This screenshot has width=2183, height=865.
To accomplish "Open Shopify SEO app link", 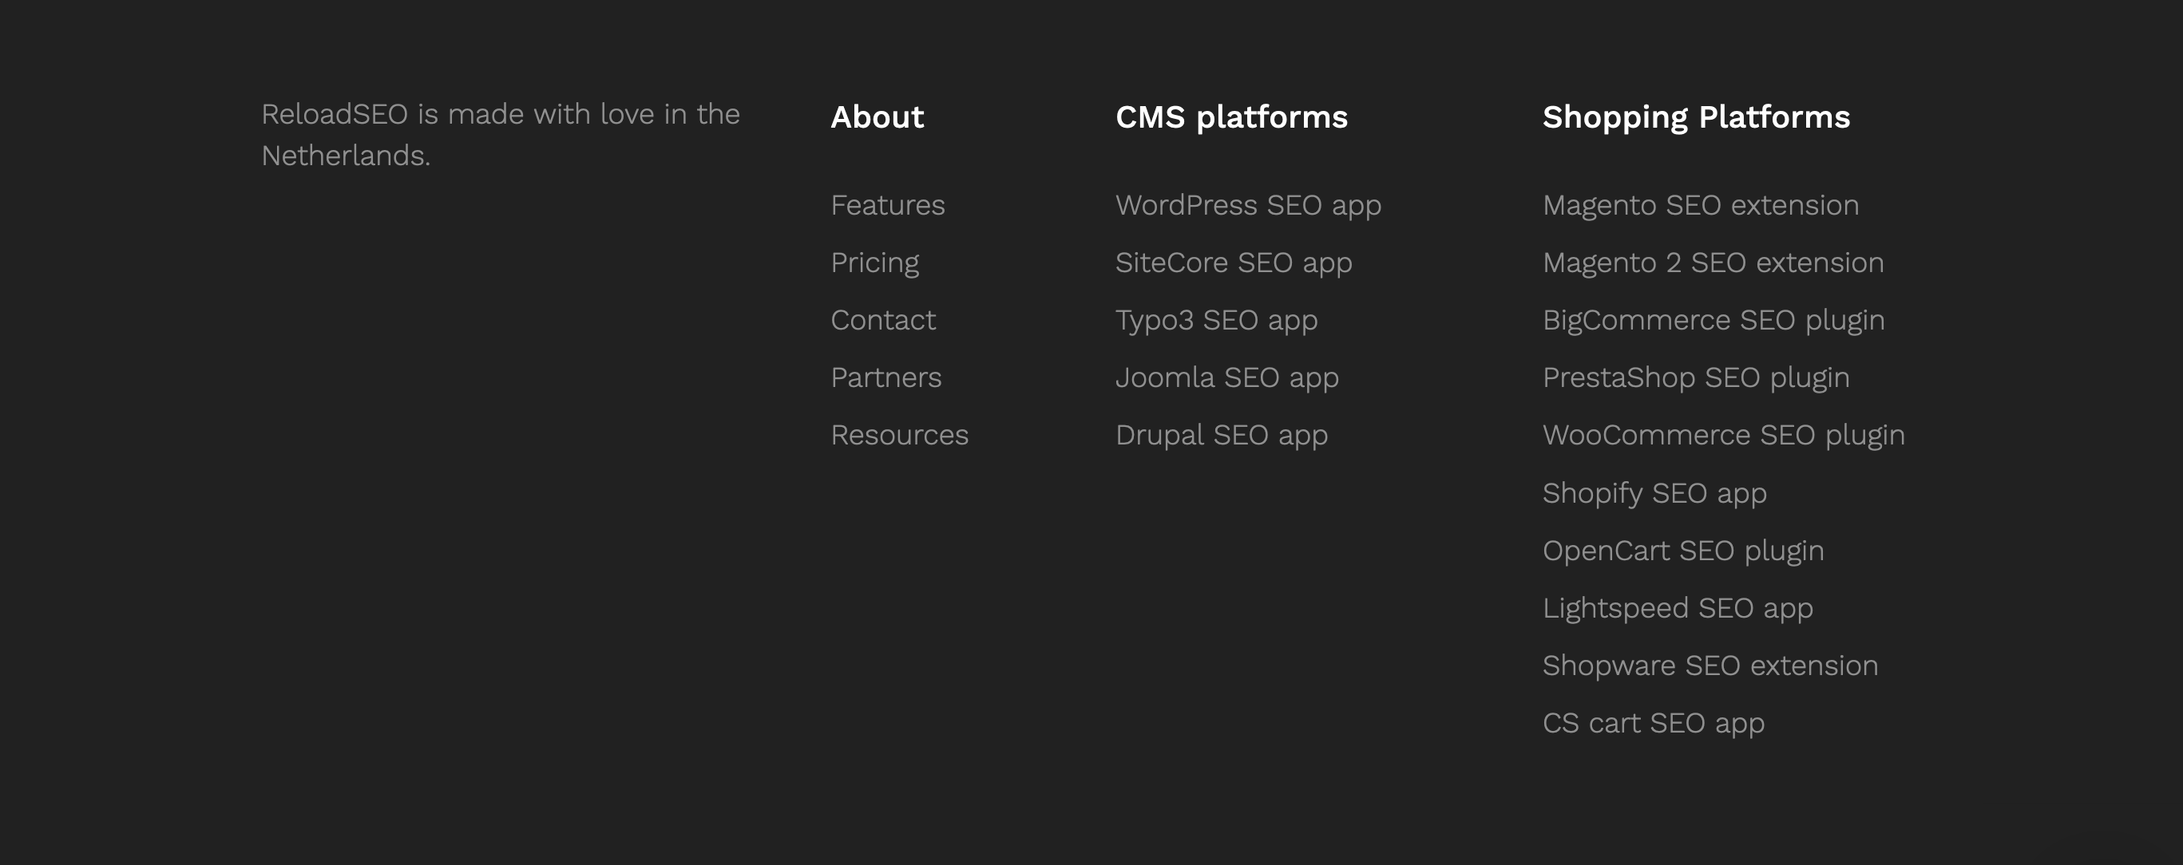I will 1654,494.
